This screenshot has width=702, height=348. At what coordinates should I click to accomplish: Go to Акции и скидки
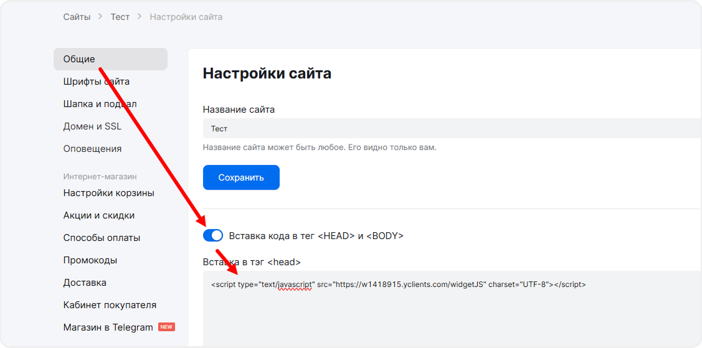(x=98, y=215)
